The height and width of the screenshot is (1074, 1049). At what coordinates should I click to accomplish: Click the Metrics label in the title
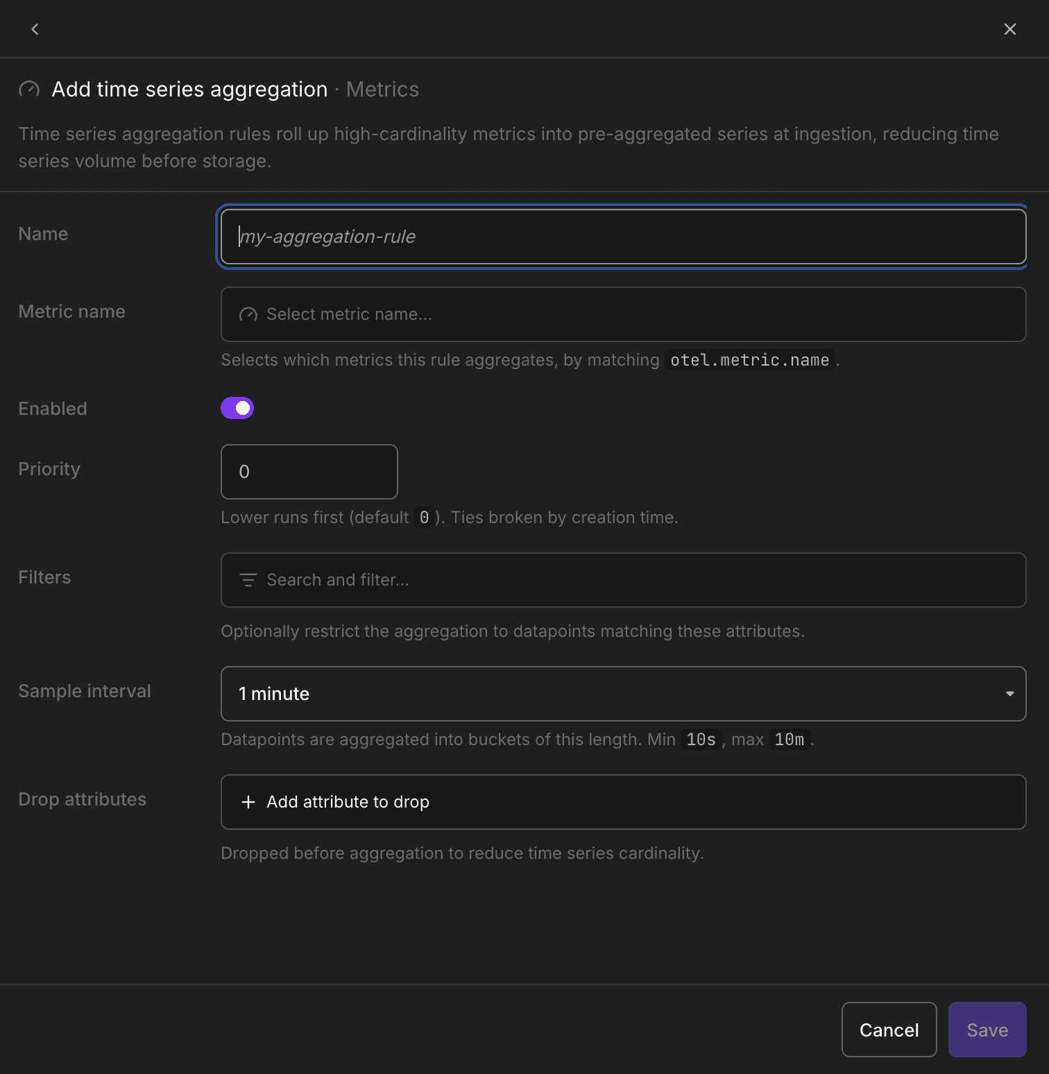tap(382, 89)
